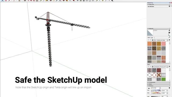The width and height of the screenshot is (172, 97).
Task: Toggle details icon in Shadows panel
Action: pyautogui.click(x=169, y=88)
